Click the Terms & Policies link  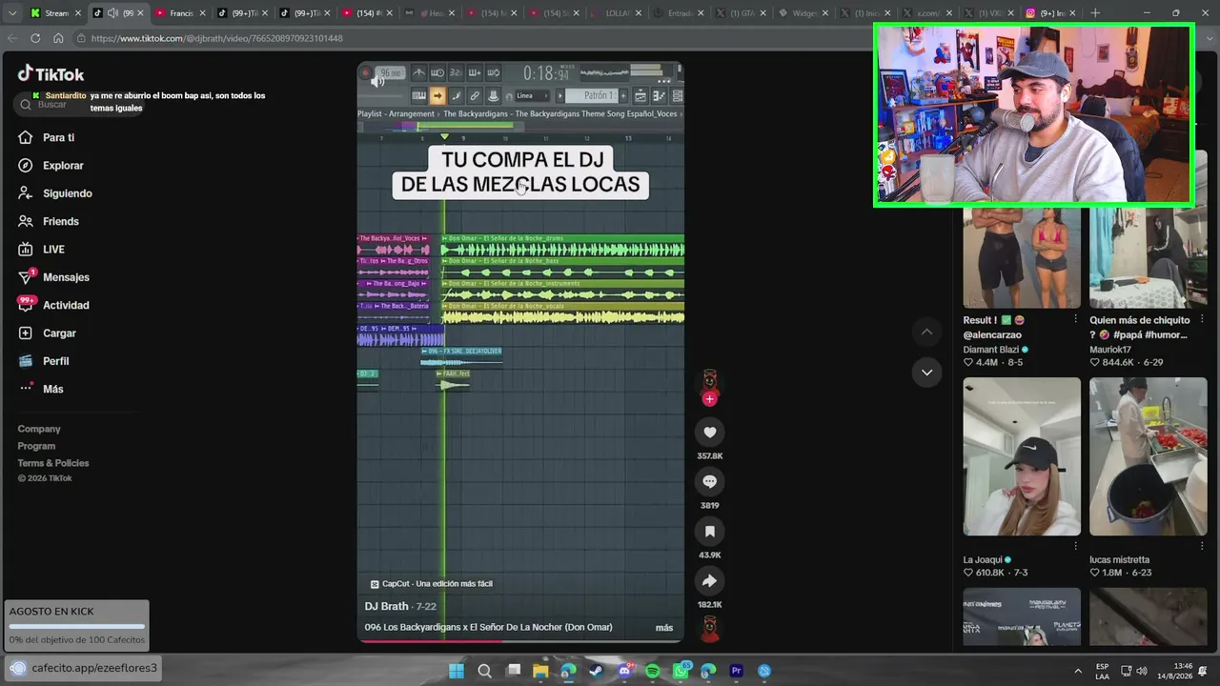[x=53, y=463]
